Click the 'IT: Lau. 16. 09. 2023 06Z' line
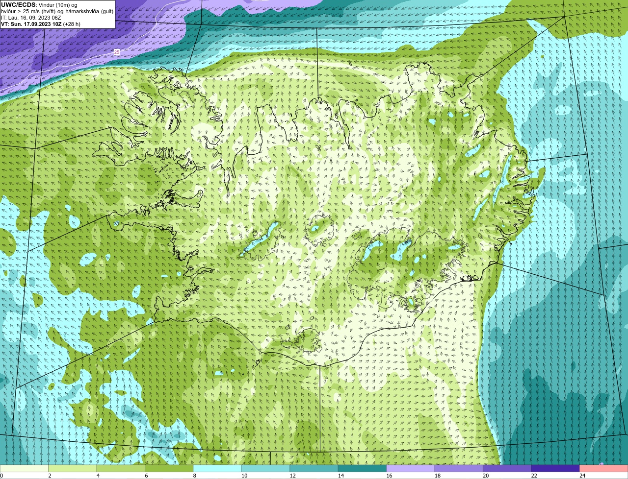Screen dimensions: 628x479 click(31, 18)
